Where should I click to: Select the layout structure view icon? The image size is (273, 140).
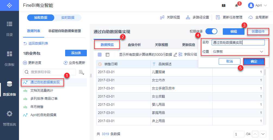pyautogui.click(x=107, y=54)
